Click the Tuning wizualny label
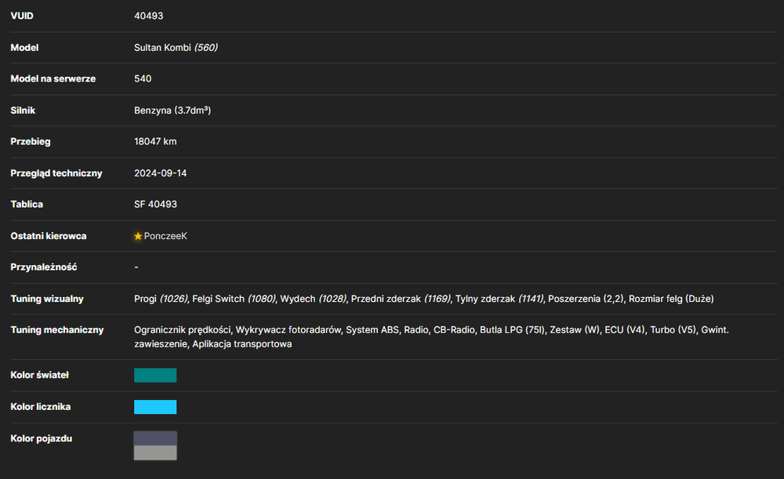Image resolution: width=784 pixels, height=479 pixels. pos(47,299)
